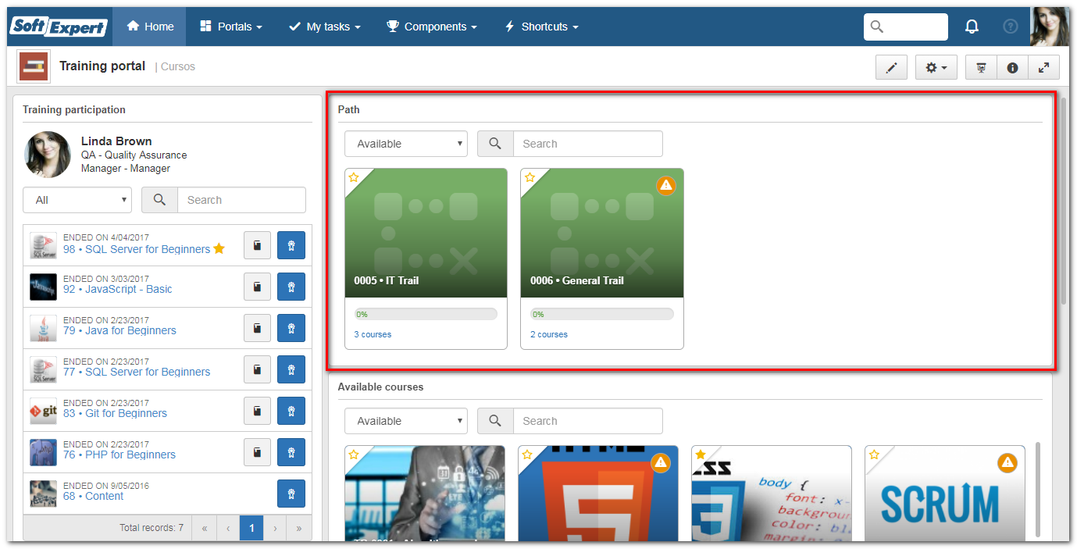Open the 3 courses link on IT Trail
This screenshot has width=1077, height=549.
click(x=373, y=334)
